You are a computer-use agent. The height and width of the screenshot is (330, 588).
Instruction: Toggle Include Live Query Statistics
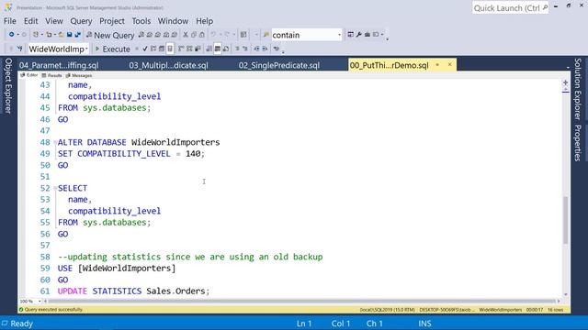pos(189,49)
